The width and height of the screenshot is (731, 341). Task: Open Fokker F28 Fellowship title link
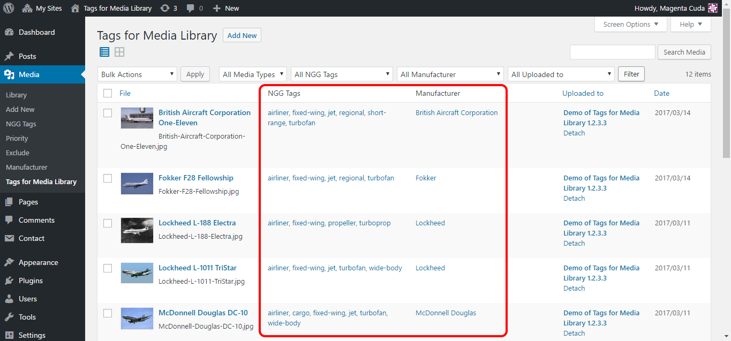(x=196, y=178)
